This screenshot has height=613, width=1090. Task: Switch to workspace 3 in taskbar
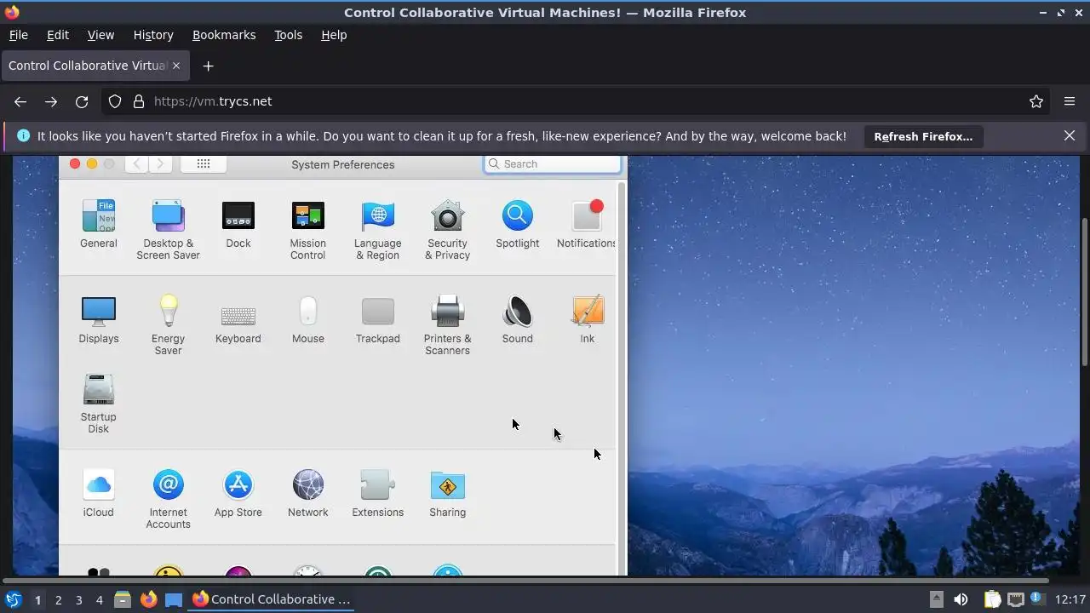pyautogui.click(x=78, y=599)
